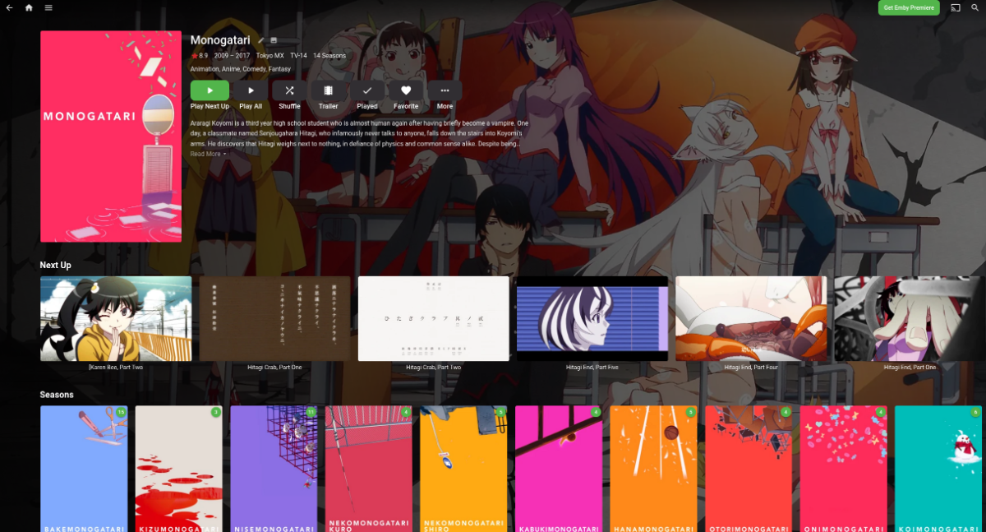The width and height of the screenshot is (986, 532).
Task: Click the Animation genre link
Action: pos(204,69)
